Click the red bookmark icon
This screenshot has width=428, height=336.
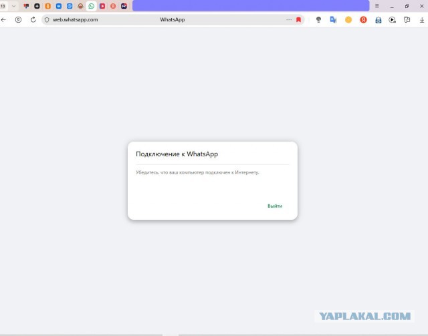299,19
